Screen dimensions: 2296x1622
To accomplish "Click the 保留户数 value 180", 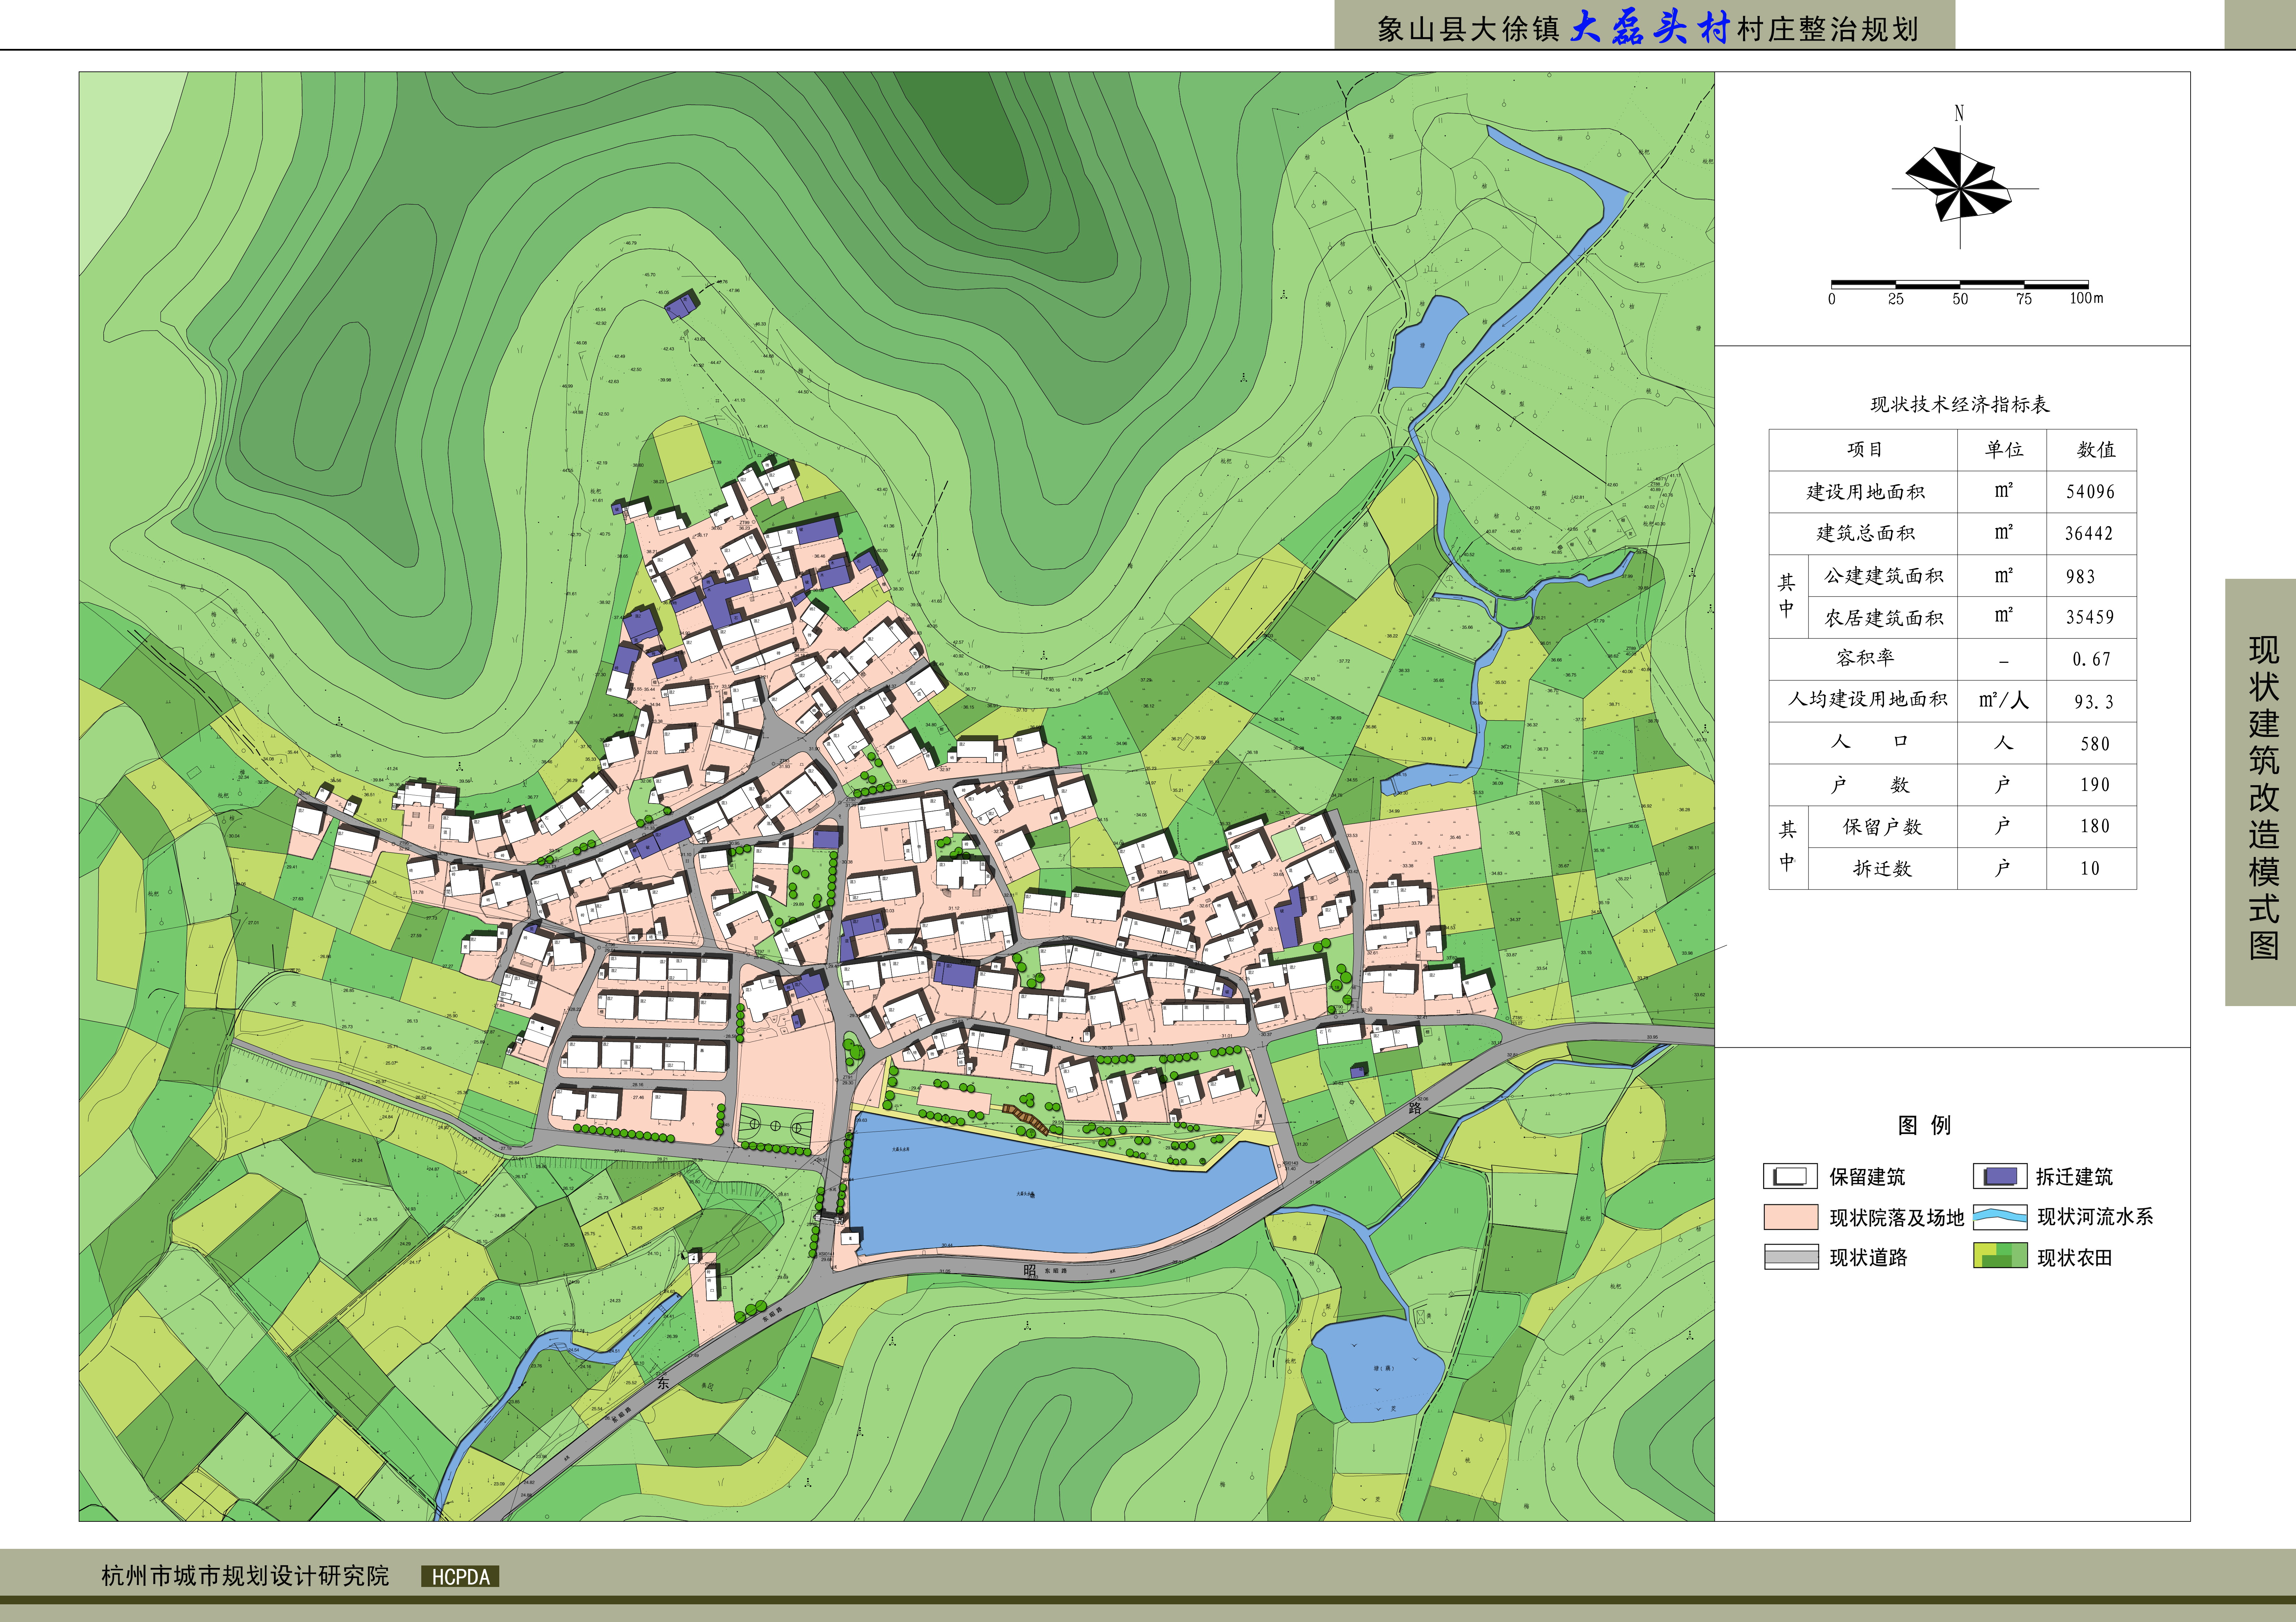I will 2095,826.
